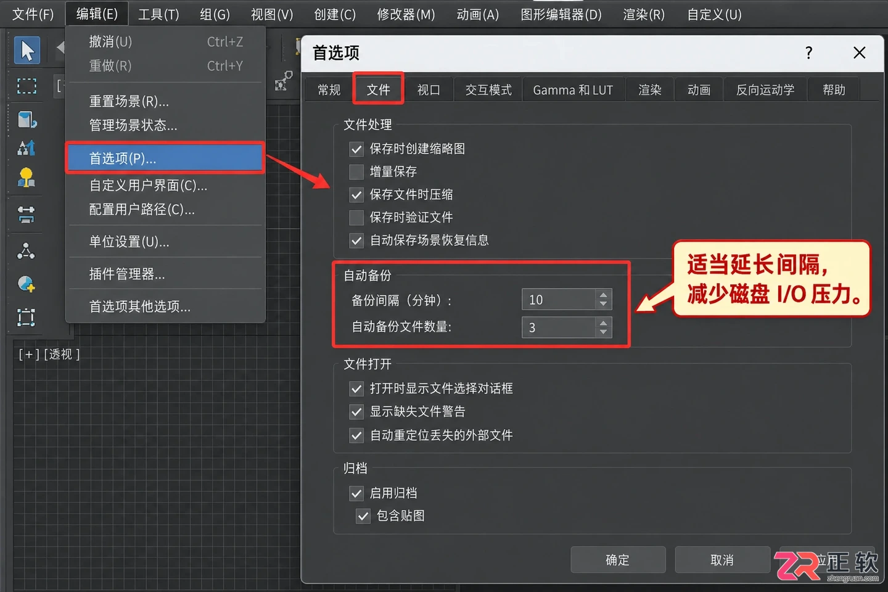This screenshot has width=888, height=592.
Task: Click the 取消 button
Action: click(722, 560)
